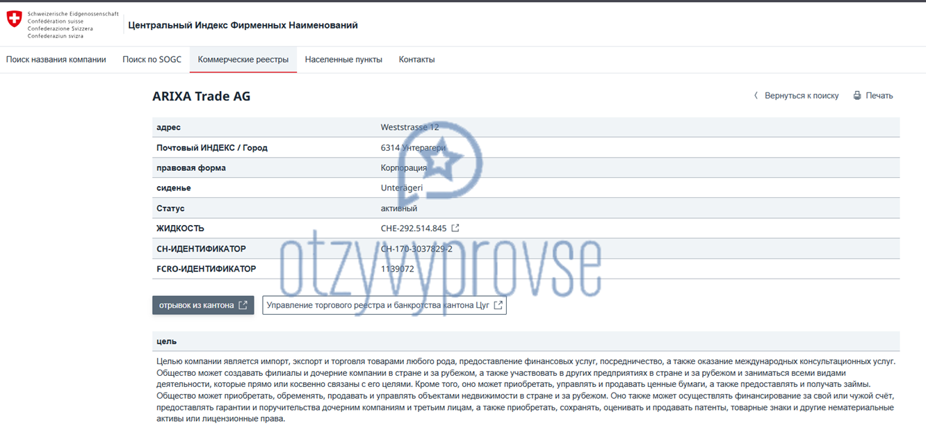Click the отрывок из кантона button

[203, 305]
